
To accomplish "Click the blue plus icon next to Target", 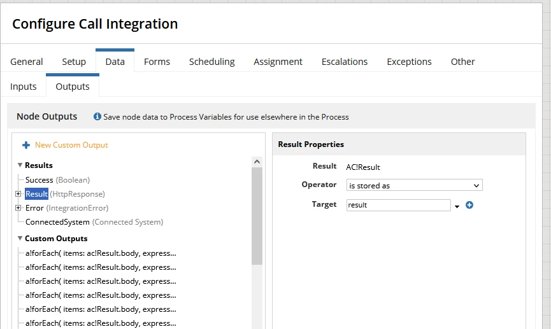I will tap(469, 205).
